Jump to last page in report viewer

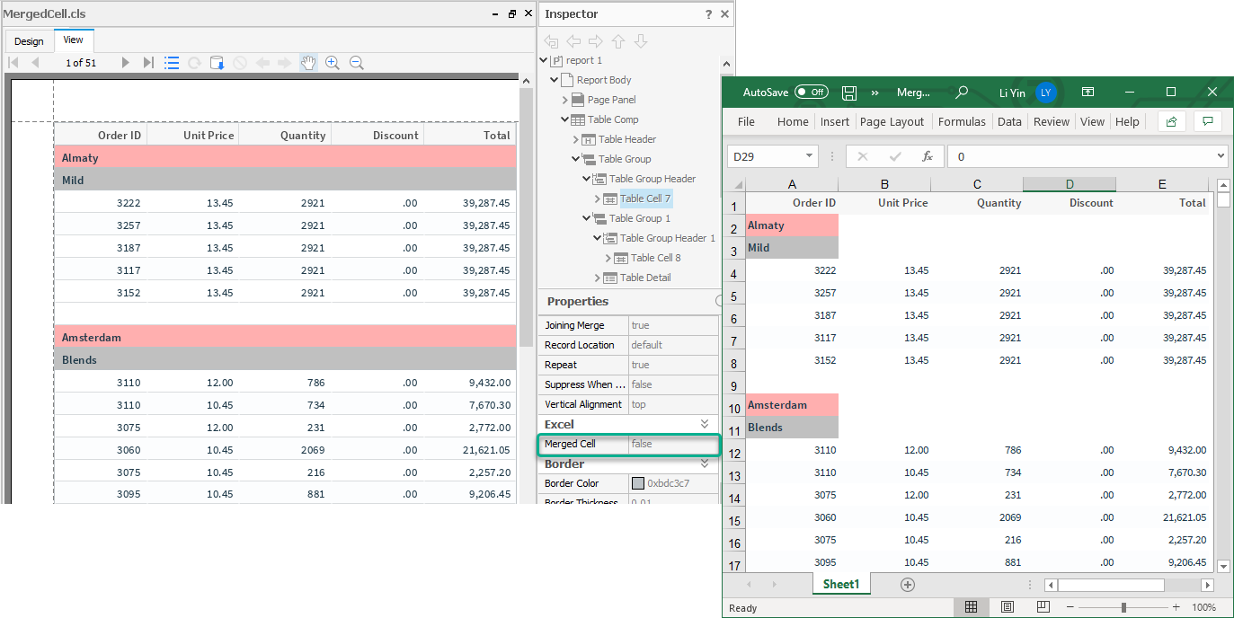click(148, 63)
